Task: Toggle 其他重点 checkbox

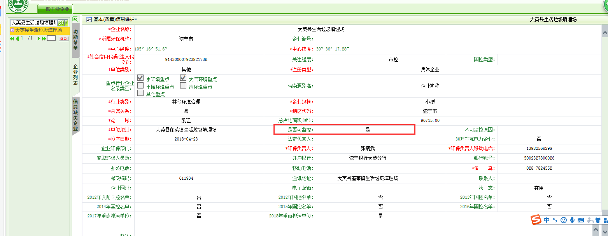Action: point(140,93)
